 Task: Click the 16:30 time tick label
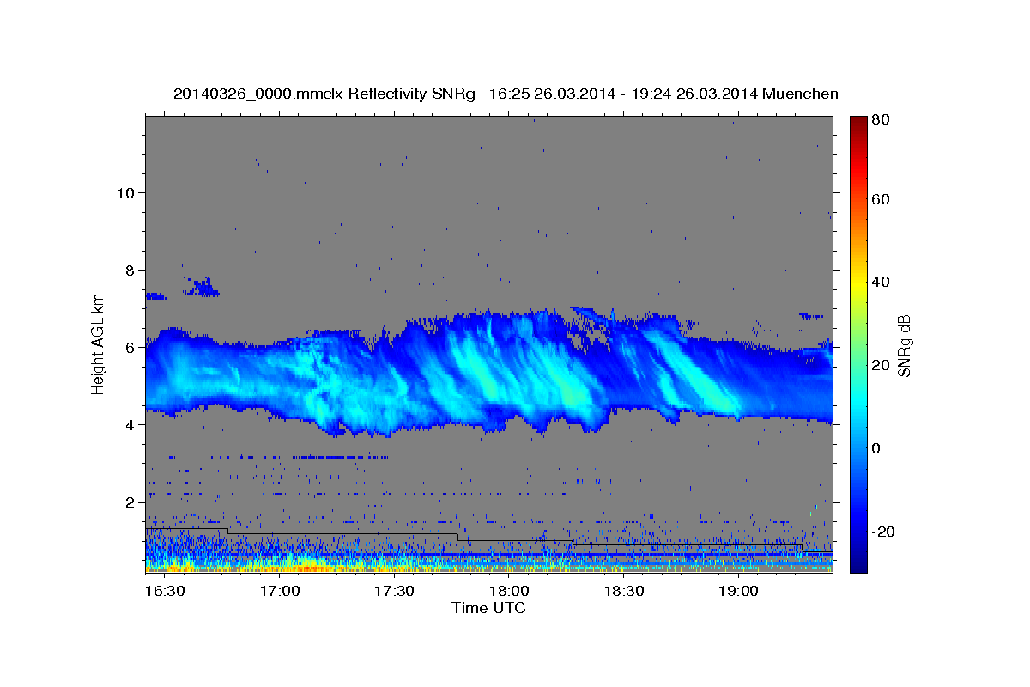pyautogui.click(x=163, y=592)
